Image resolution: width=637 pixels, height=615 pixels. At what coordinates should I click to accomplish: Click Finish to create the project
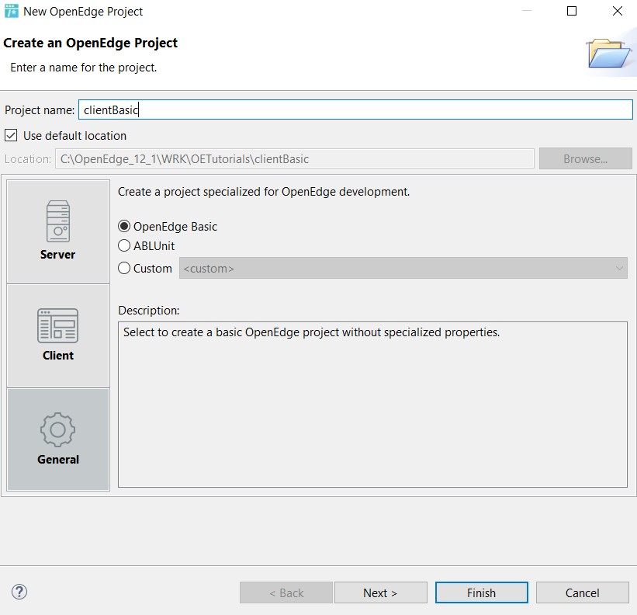click(x=481, y=592)
